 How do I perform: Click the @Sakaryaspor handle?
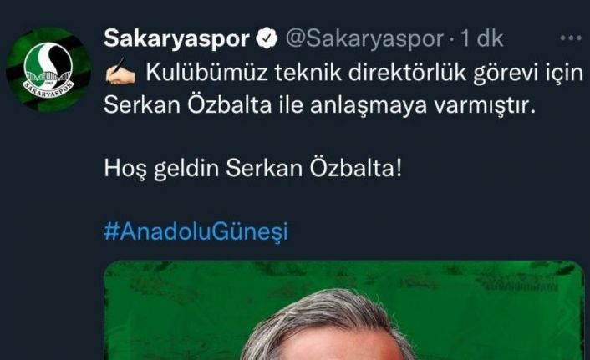point(364,38)
